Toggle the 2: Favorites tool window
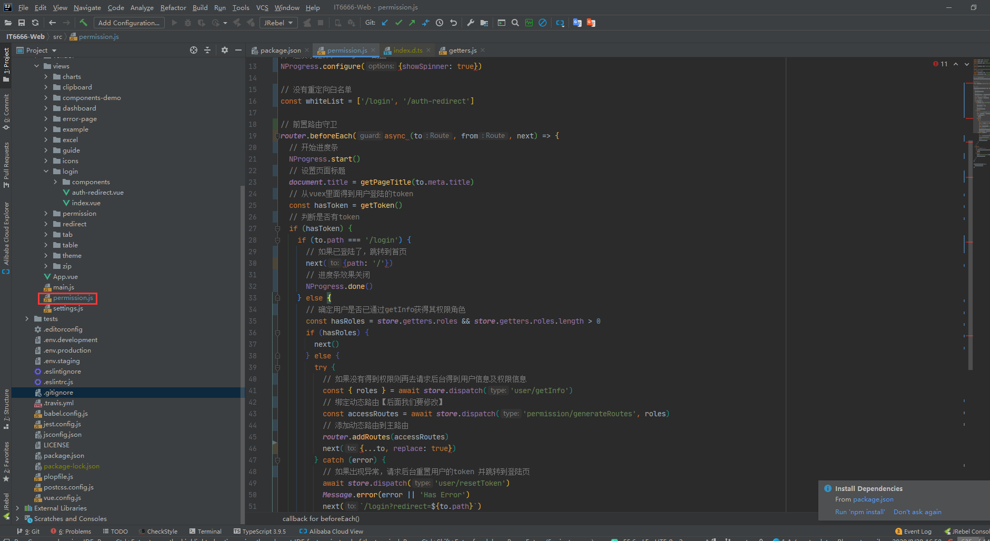This screenshot has width=990, height=541. pyautogui.click(x=6, y=462)
